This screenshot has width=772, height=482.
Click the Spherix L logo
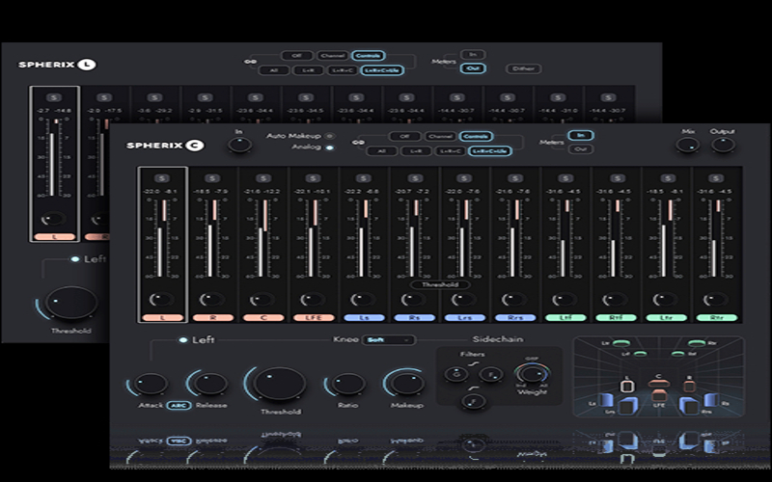tap(57, 65)
